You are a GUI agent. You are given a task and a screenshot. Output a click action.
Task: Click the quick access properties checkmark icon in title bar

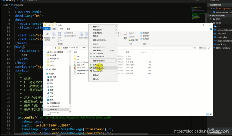(x=49, y=25)
